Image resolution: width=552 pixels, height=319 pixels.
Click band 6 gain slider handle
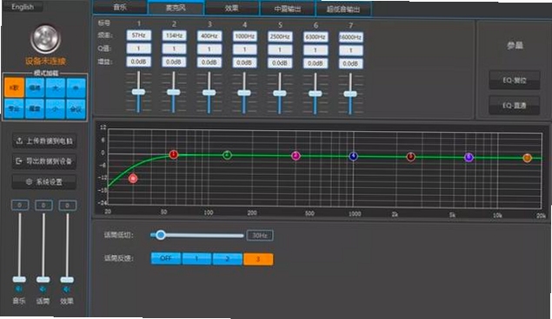click(315, 94)
